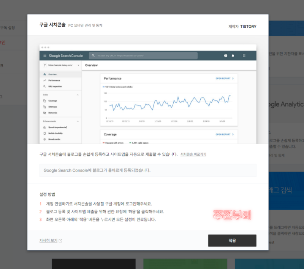
Task: Click the PC 모바일 관리 및 통계 subtitle
Action: tap(85, 25)
